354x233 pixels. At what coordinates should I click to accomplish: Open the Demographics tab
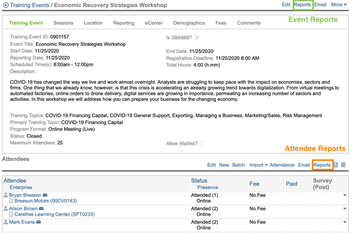[188, 23]
